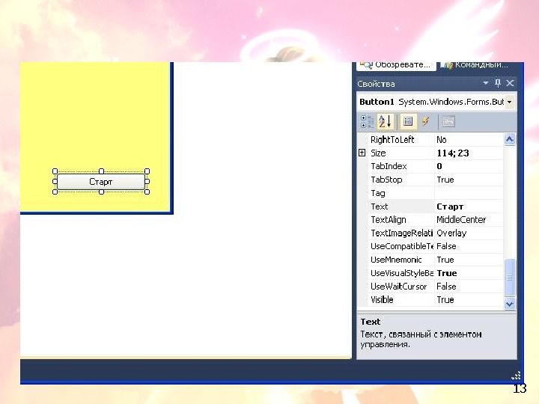Click the TextAlign value MiddleCenter
This screenshot has height=404, width=539.
click(461, 220)
